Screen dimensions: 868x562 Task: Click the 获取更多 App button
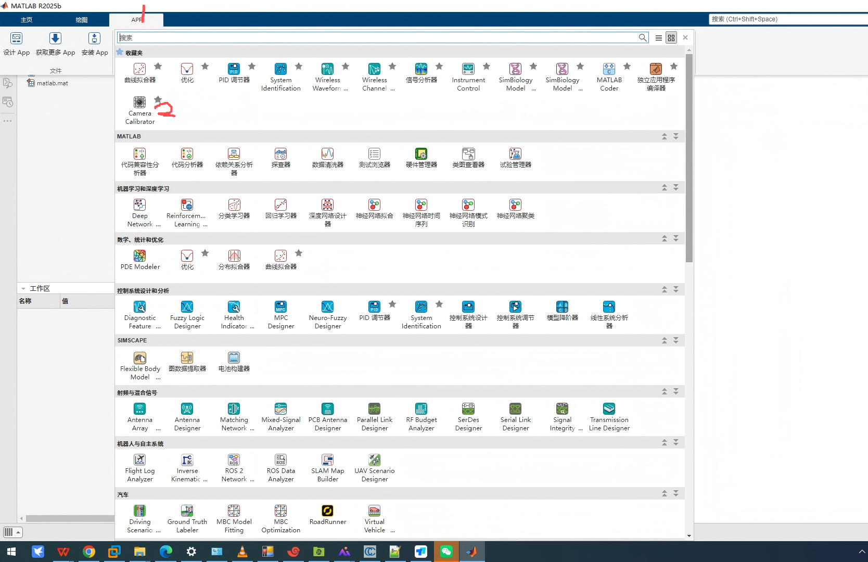pyautogui.click(x=55, y=44)
